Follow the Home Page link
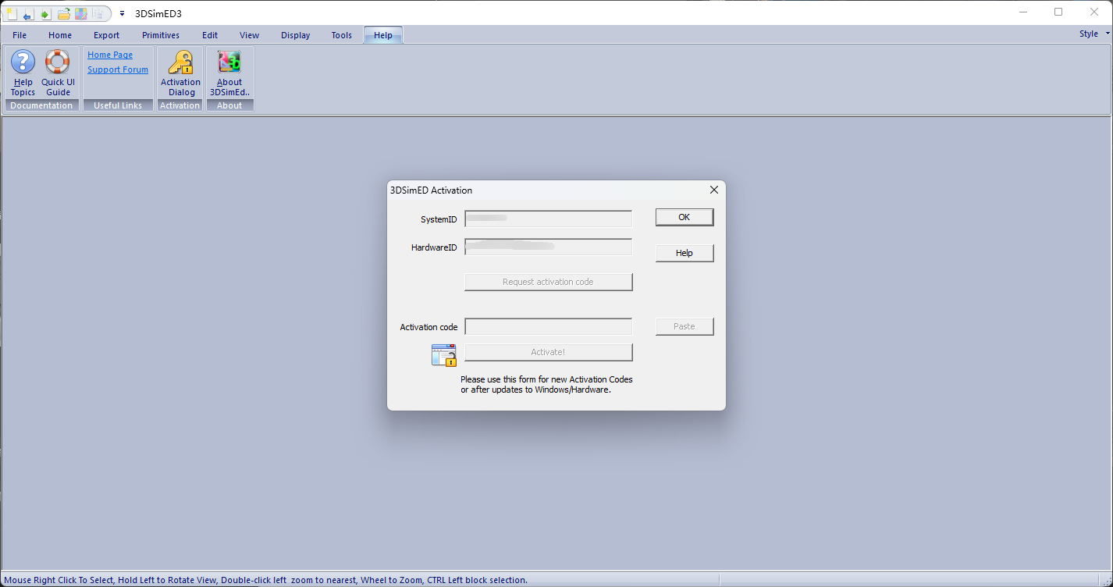The image size is (1113, 587). click(110, 55)
